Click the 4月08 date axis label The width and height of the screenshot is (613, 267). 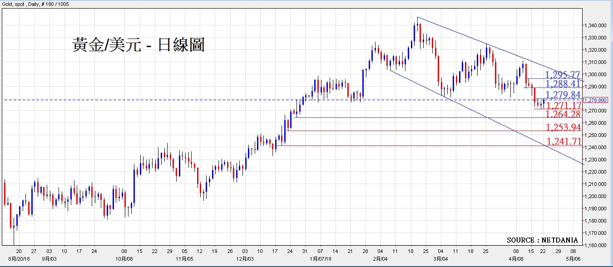(x=516, y=258)
